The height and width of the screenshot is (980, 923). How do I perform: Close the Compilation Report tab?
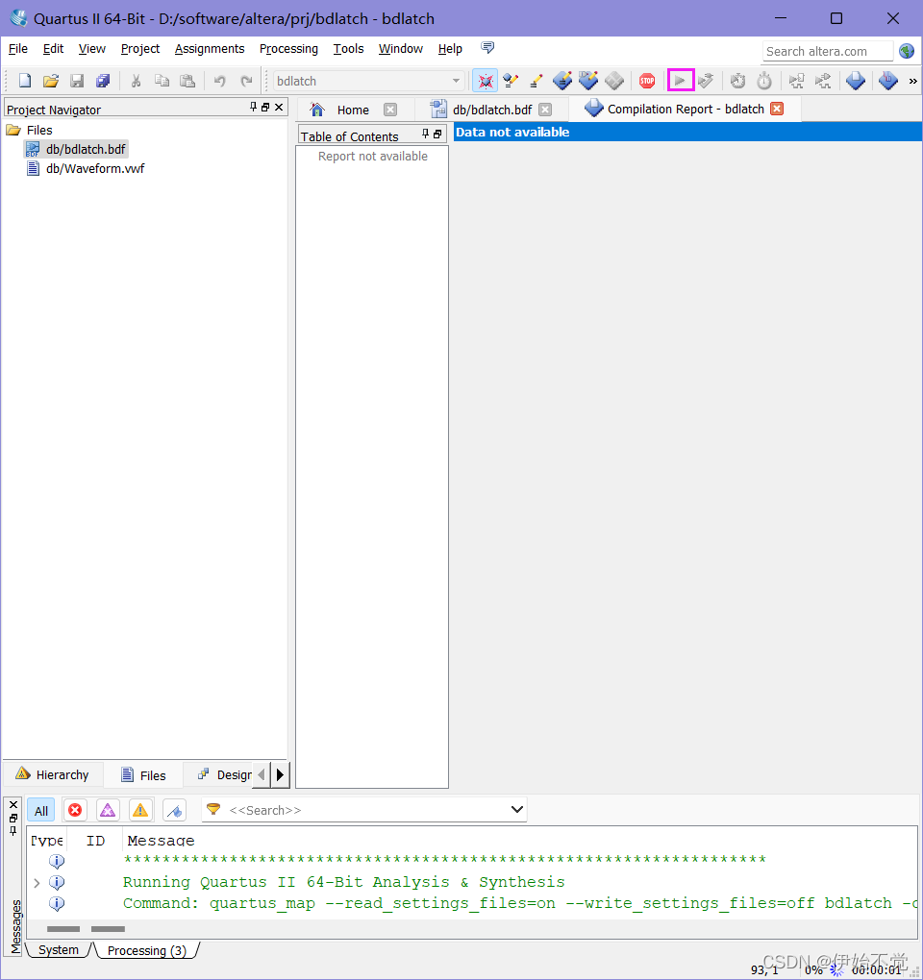coord(777,109)
